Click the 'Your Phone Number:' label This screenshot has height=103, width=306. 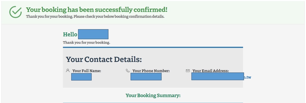151,71
